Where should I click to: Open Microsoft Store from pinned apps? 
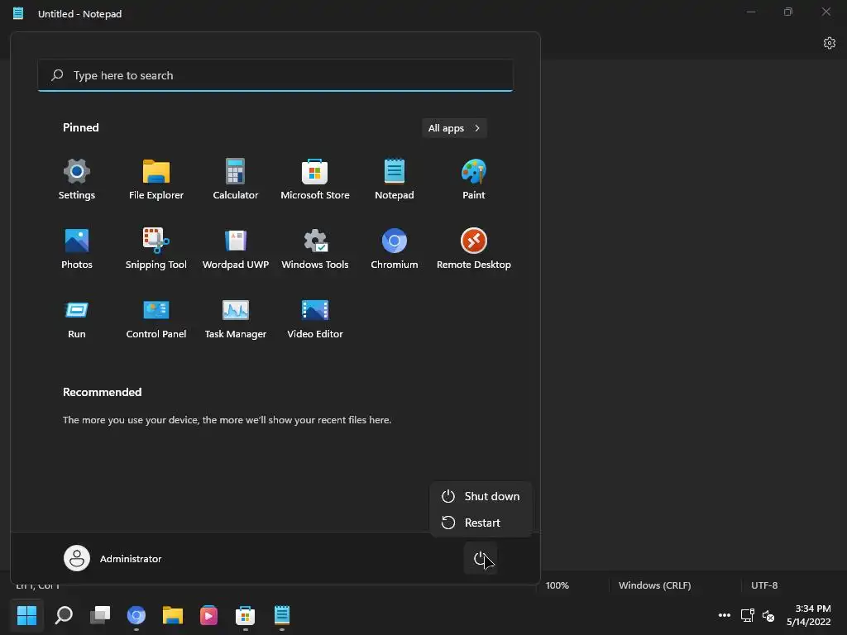(x=315, y=179)
